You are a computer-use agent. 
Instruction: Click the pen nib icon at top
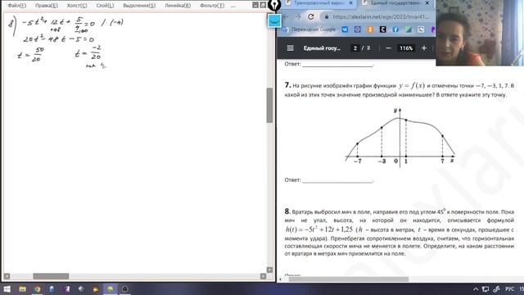tap(274, 5)
